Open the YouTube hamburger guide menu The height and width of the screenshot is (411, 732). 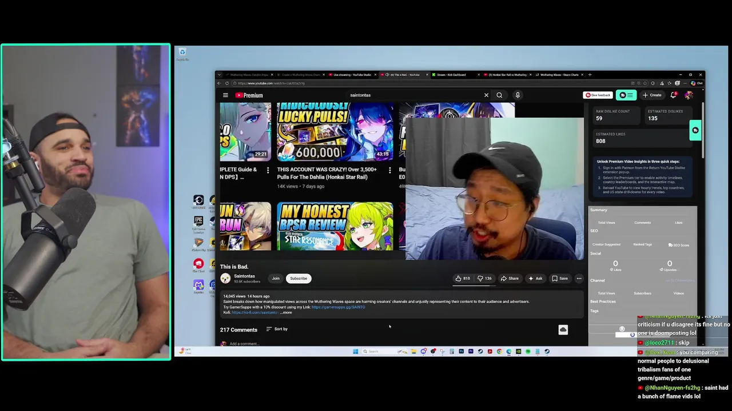pos(225,95)
